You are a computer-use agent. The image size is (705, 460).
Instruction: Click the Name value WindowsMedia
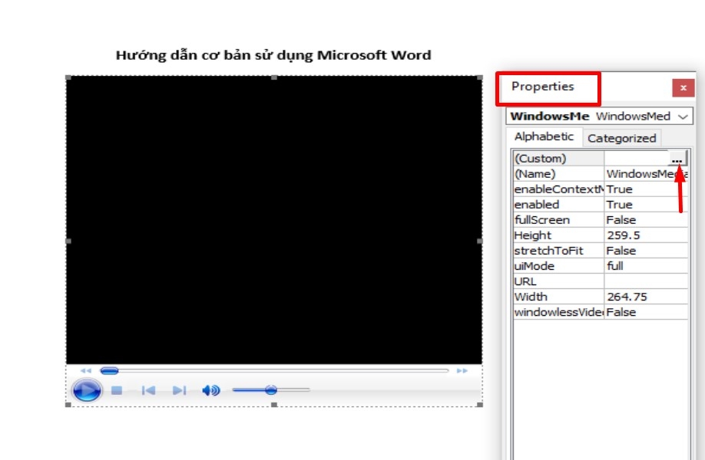(647, 174)
